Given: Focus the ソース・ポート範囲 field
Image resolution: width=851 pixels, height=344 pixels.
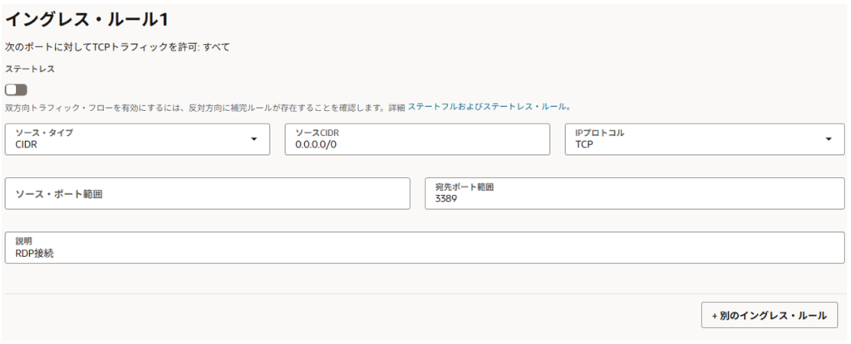Looking at the screenshot, I should coord(207,193).
